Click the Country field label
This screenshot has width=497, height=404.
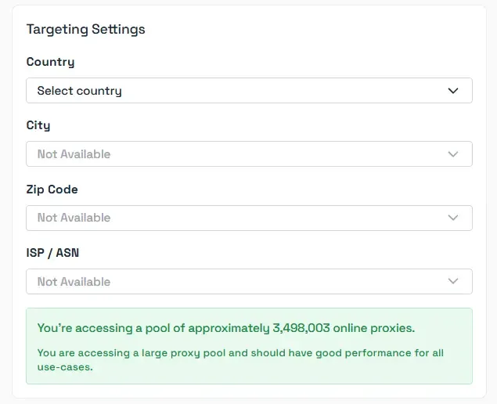click(x=50, y=62)
